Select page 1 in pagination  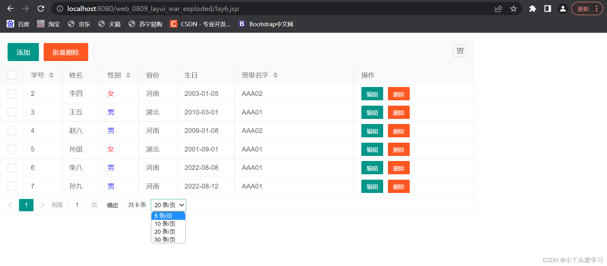(26, 205)
